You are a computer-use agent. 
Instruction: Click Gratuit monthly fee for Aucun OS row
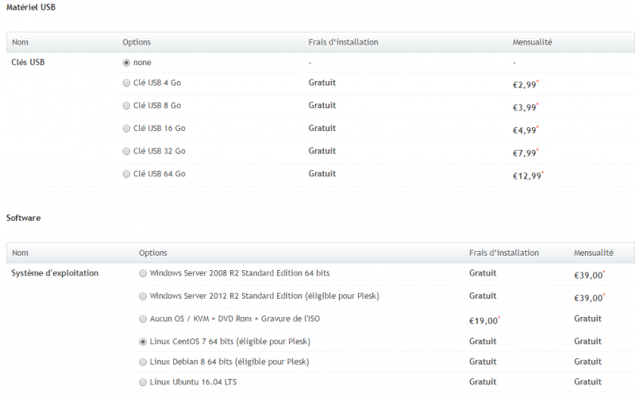point(587,319)
